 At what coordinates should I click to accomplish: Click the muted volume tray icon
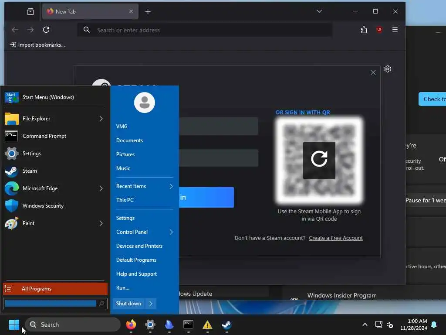390,325
